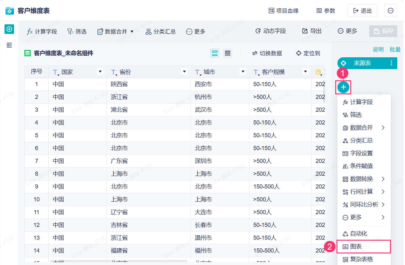Click the 国家 column text type icon
405x265 pixels.
click(56, 72)
